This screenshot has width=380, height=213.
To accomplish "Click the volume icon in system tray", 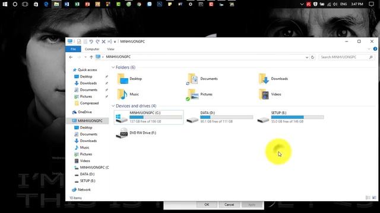I will [335, 4].
